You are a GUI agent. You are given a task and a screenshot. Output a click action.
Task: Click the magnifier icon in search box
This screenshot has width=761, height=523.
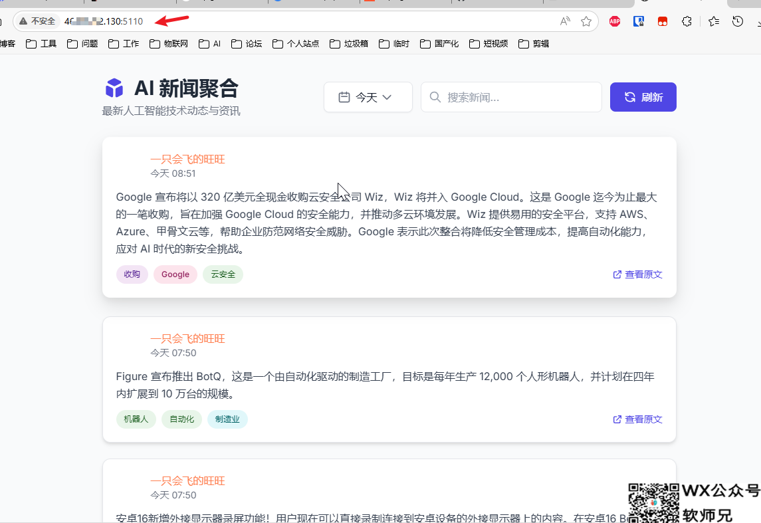[435, 97]
